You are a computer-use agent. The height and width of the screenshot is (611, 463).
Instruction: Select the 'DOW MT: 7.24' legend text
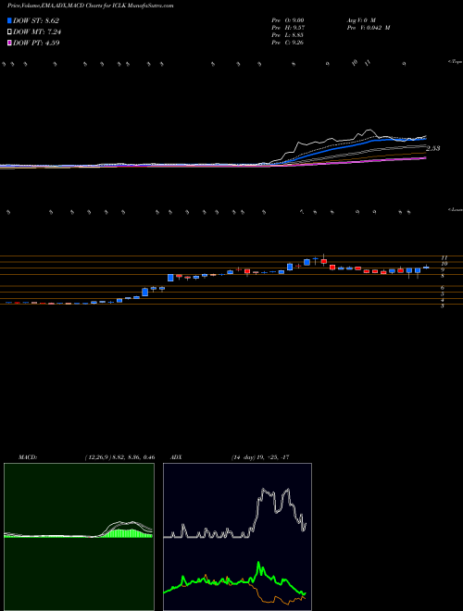(x=37, y=32)
